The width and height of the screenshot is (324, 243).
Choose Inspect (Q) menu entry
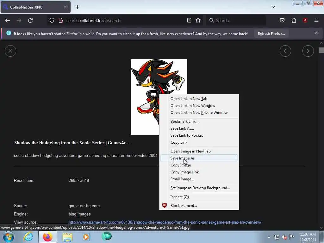(x=199, y=197)
